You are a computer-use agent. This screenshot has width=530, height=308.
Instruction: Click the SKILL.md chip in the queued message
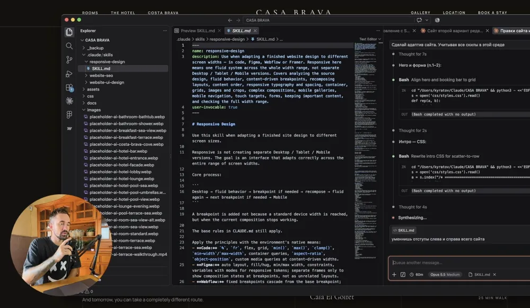click(x=403, y=230)
